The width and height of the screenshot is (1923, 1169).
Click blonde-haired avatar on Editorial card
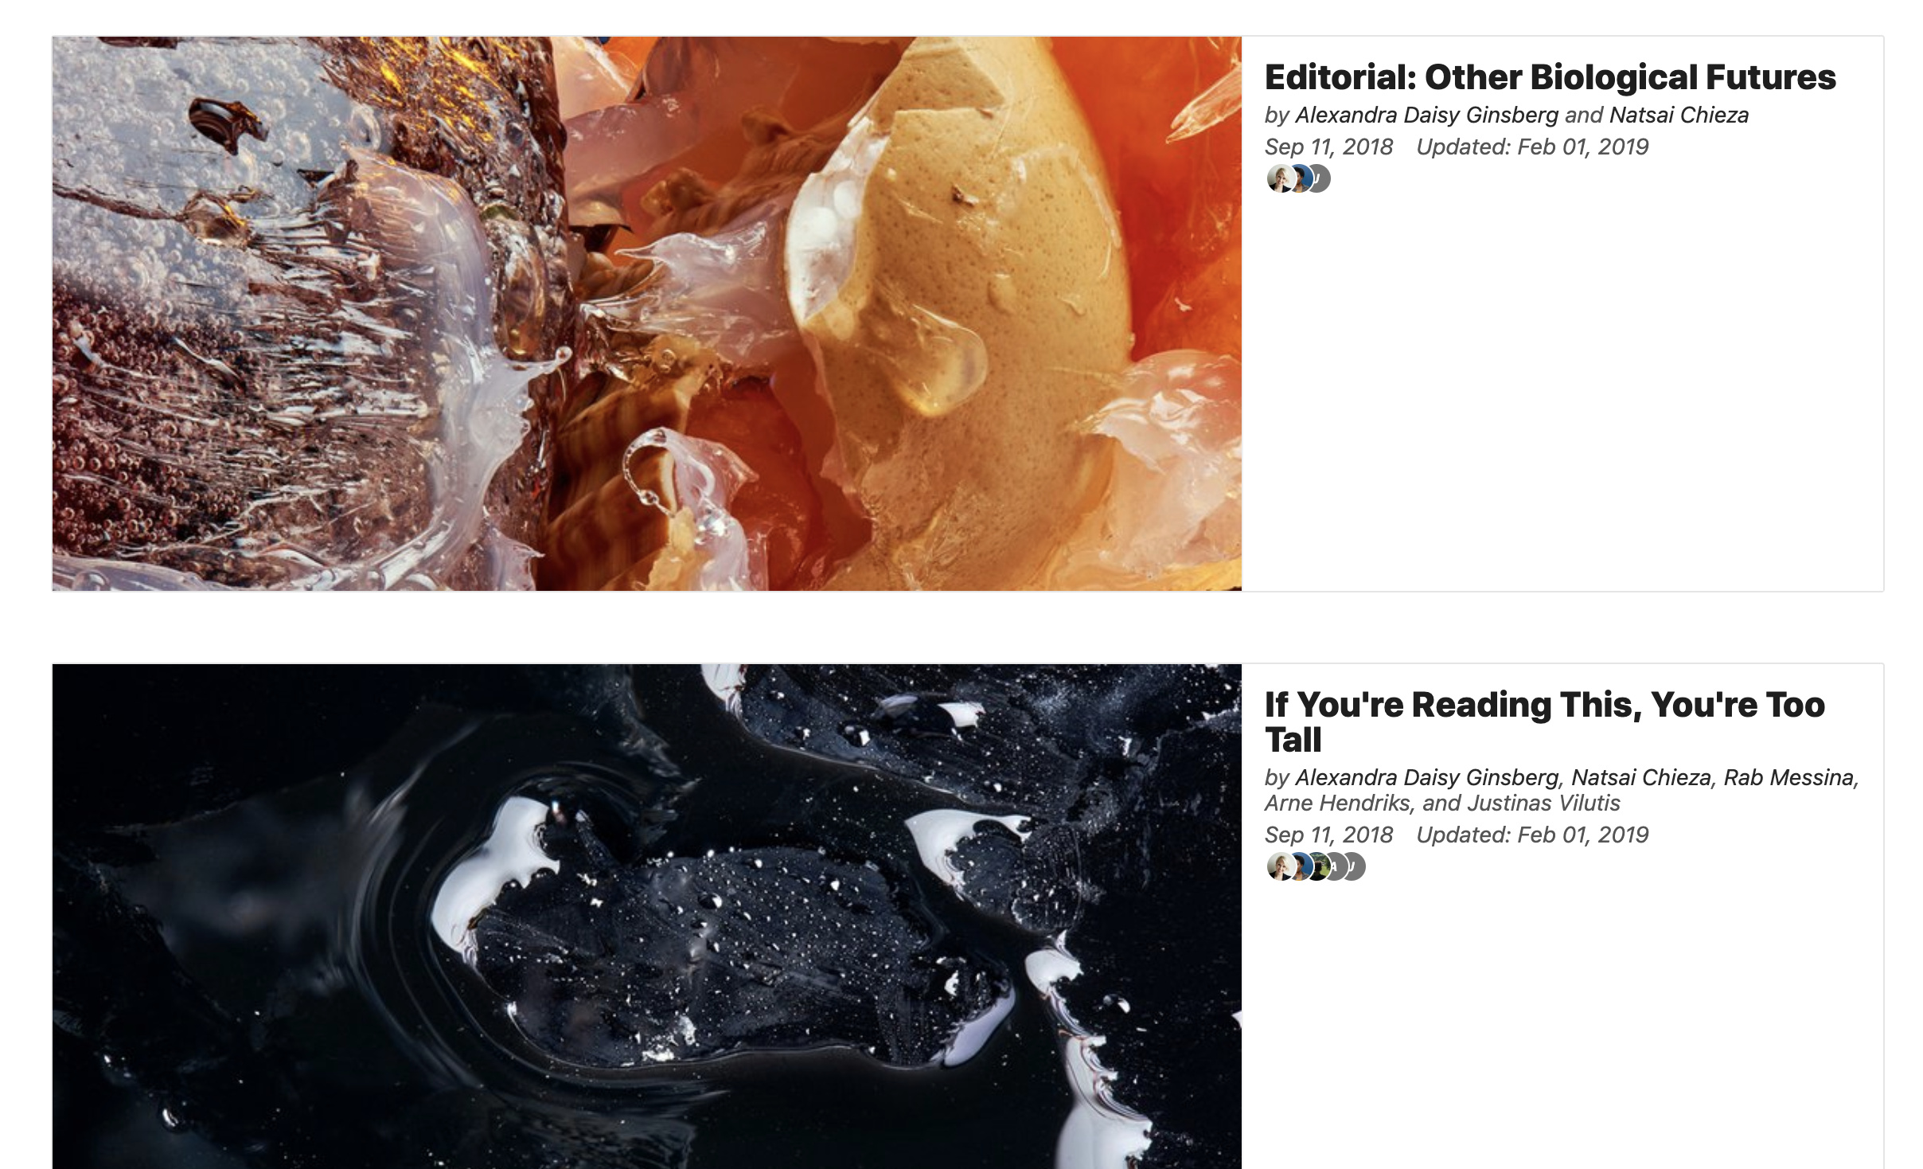[x=1278, y=178]
